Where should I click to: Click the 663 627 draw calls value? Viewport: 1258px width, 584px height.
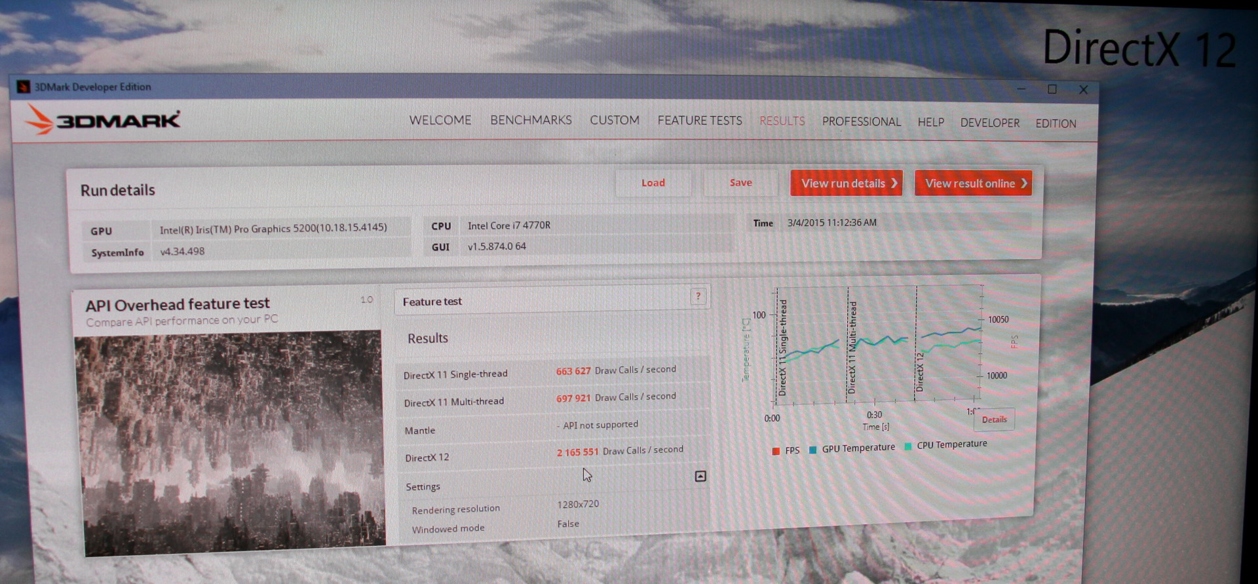pos(573,371)
